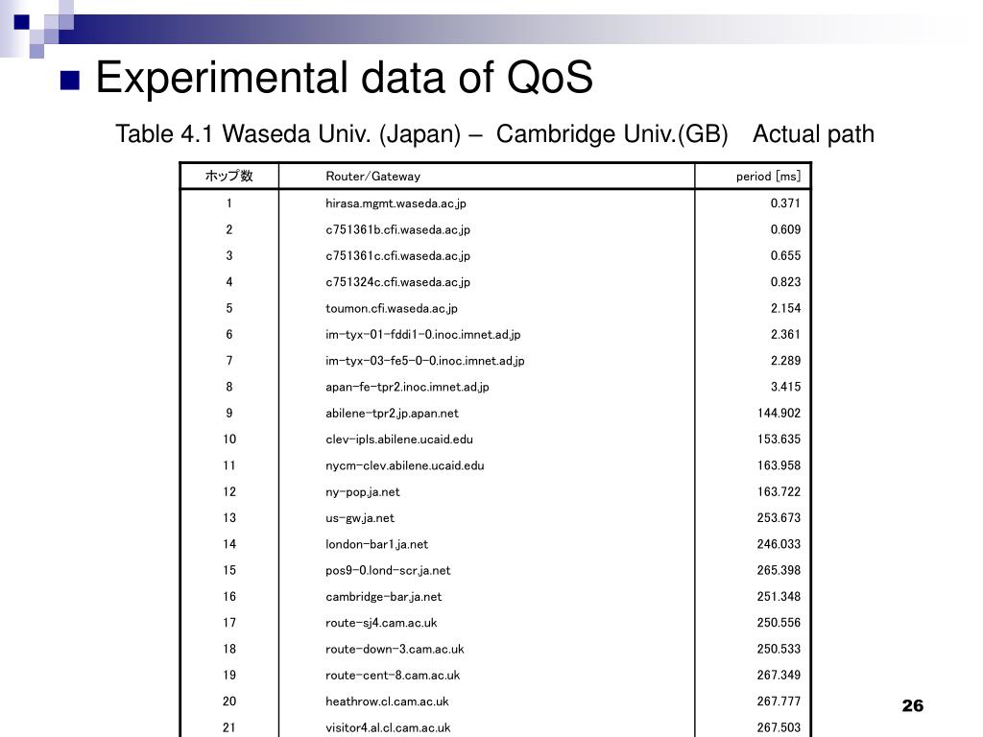
Task: Click the slide page number 26
Action: pyautogui.click(x=912, y=705)
